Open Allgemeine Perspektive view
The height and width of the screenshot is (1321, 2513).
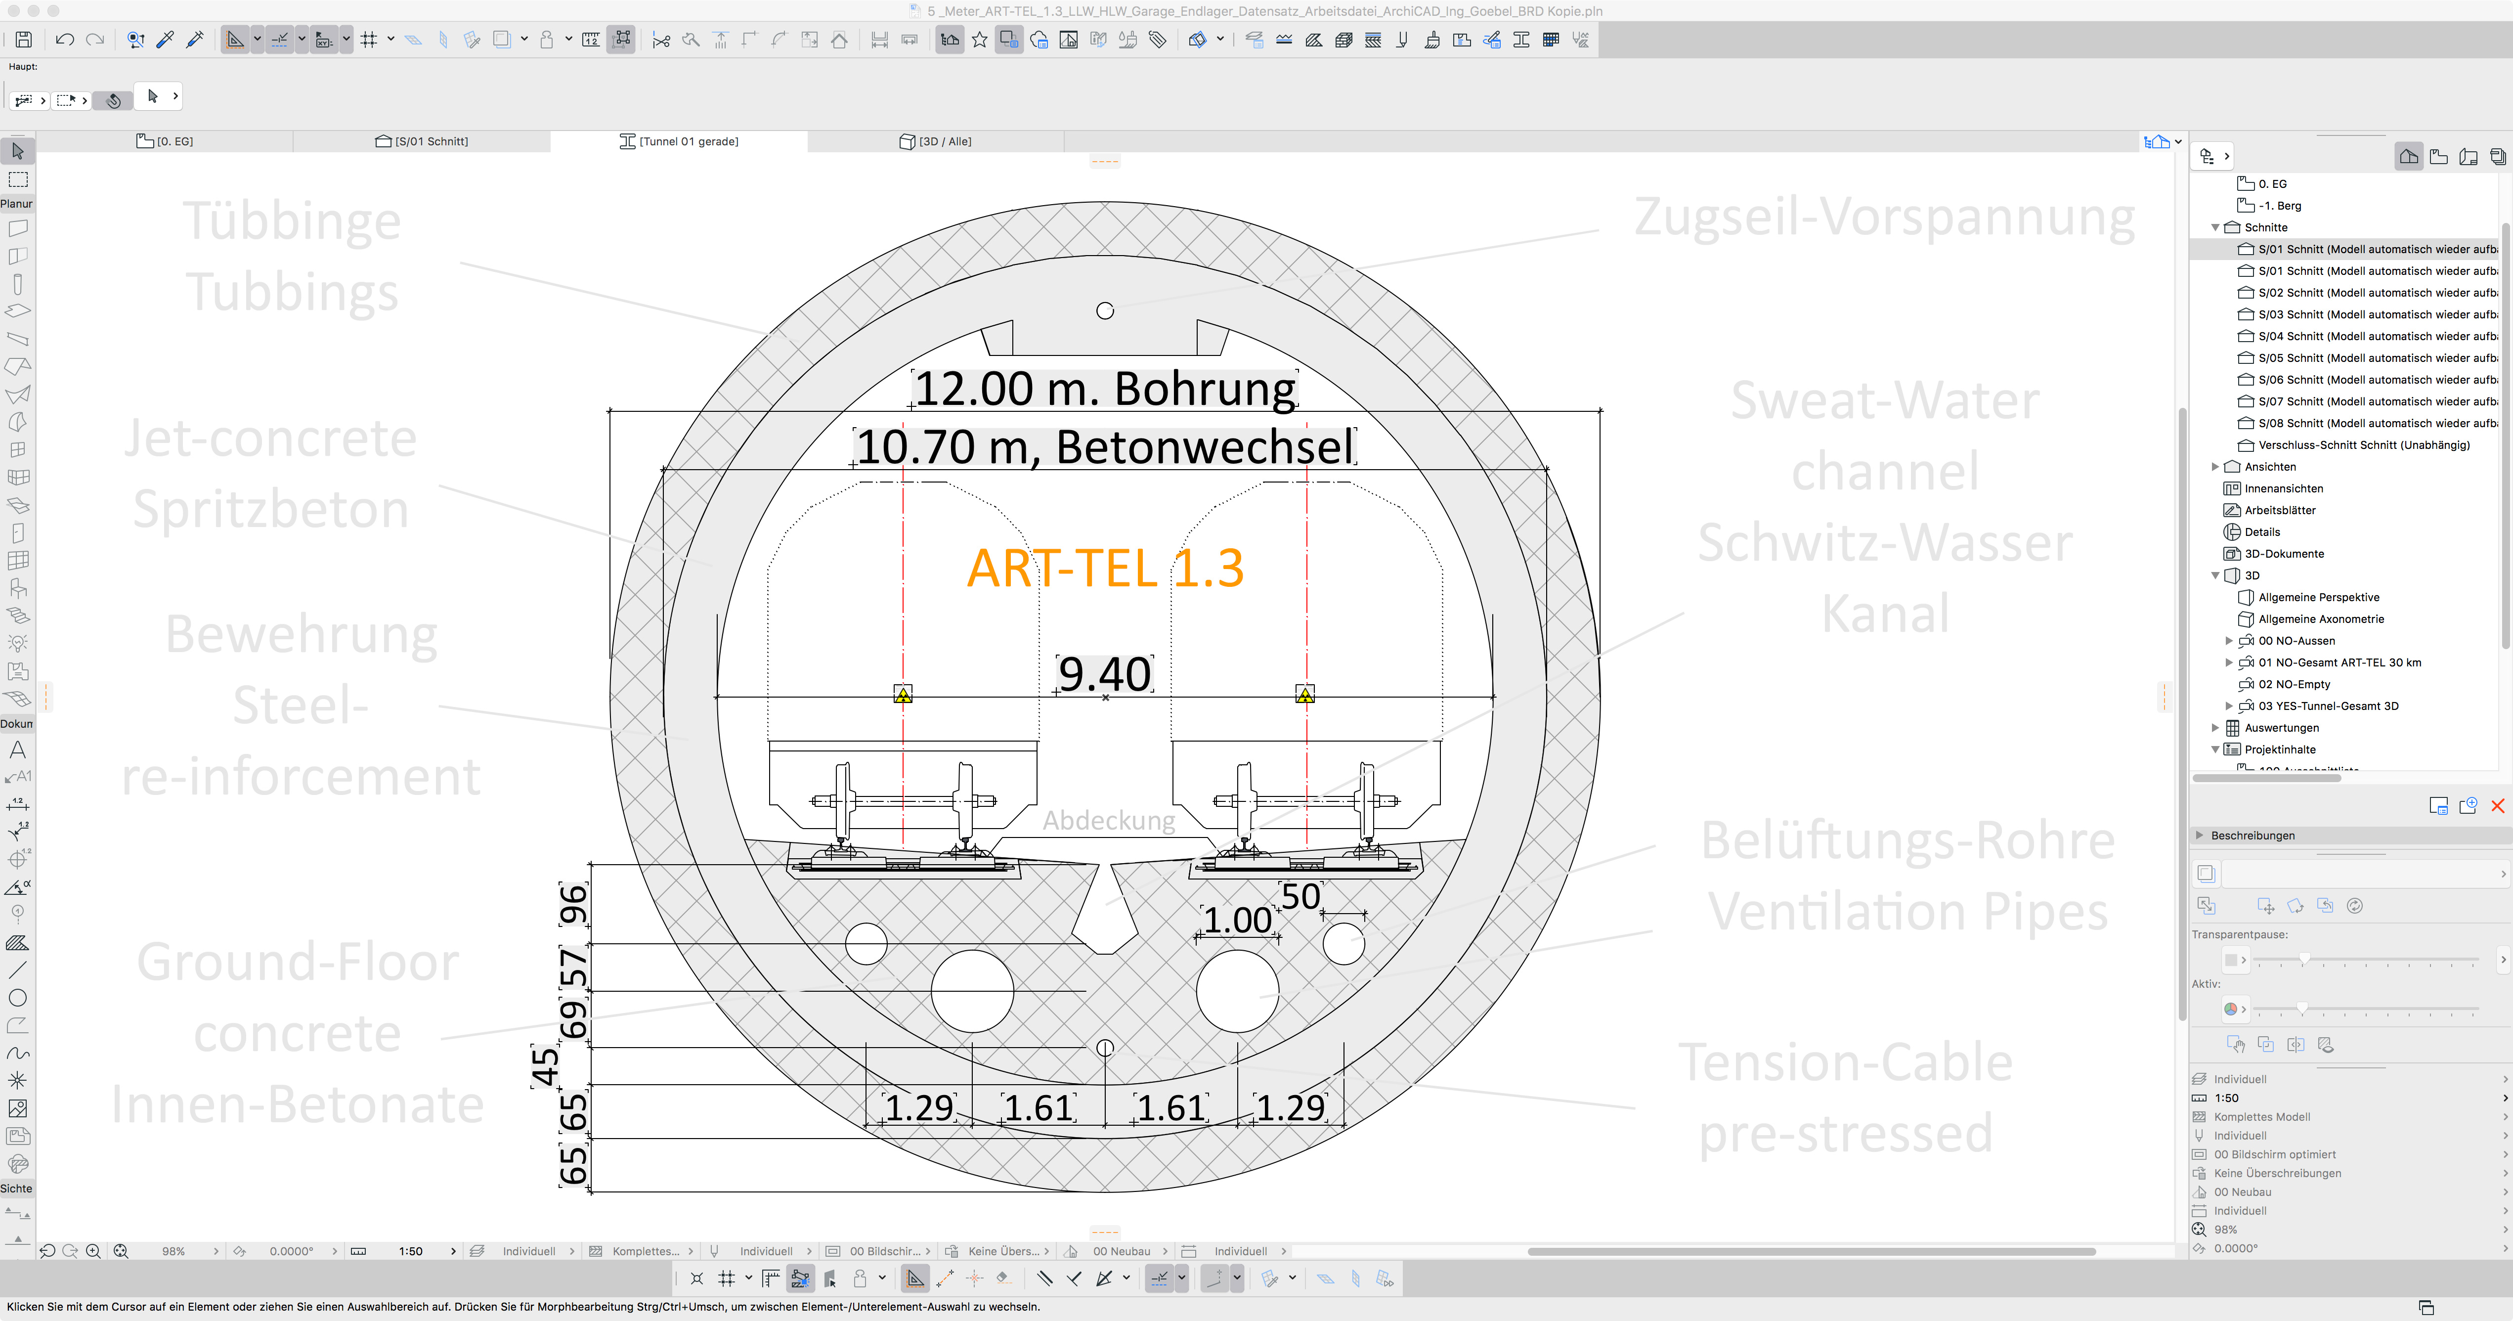pos(2318,597)
